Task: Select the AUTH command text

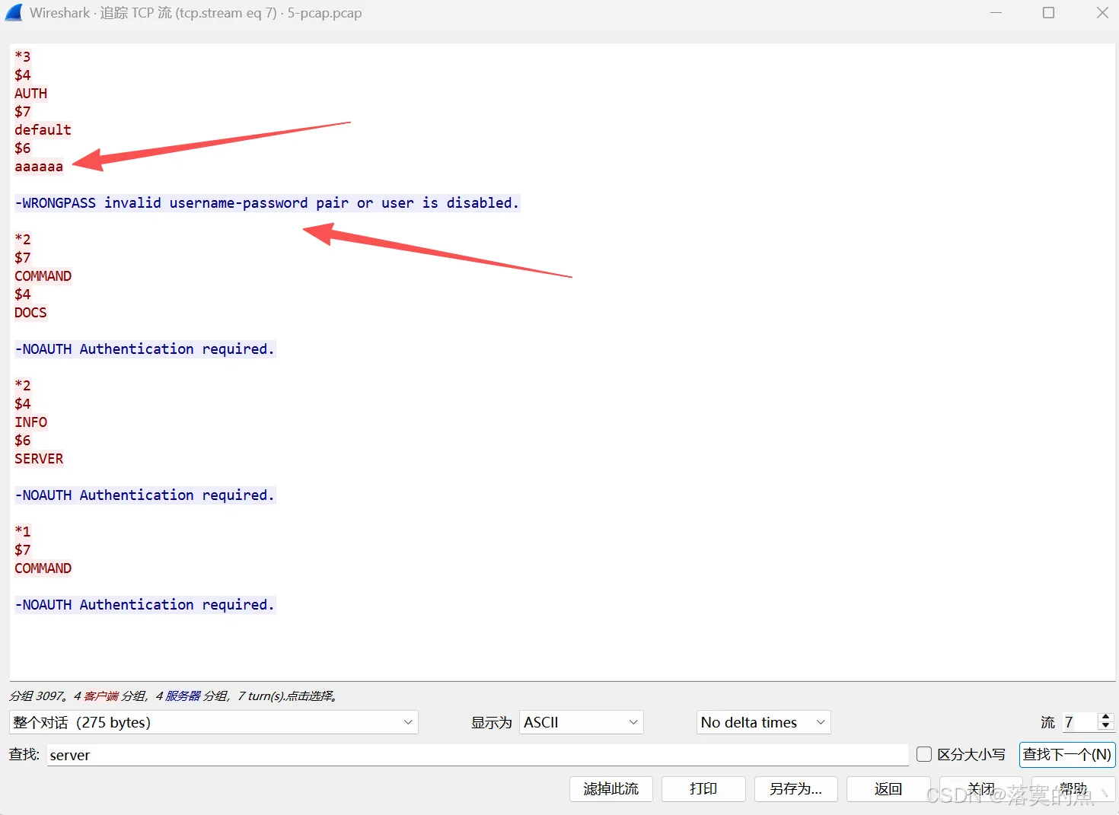Action: [31, 94]
